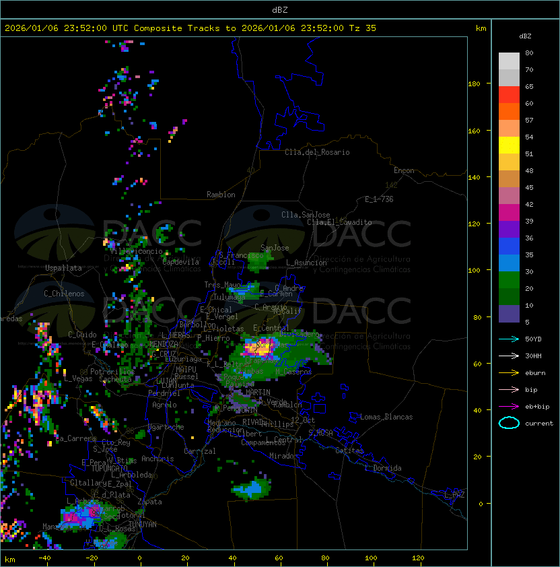Select the purple 36-39 dBZ swatch
Image resolution: width=560 pixels, height=567 pixels.
point(509,230)
